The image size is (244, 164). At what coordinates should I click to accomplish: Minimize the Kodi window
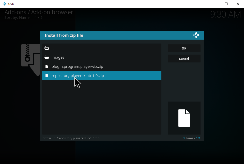pyautogui.click(x=215, y=4)
